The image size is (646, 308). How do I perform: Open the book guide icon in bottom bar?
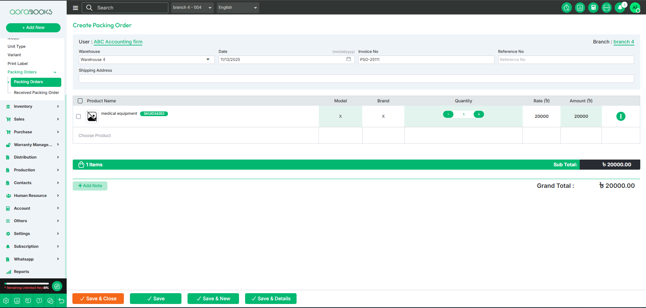pyautogui.click(x=28, y=301)
